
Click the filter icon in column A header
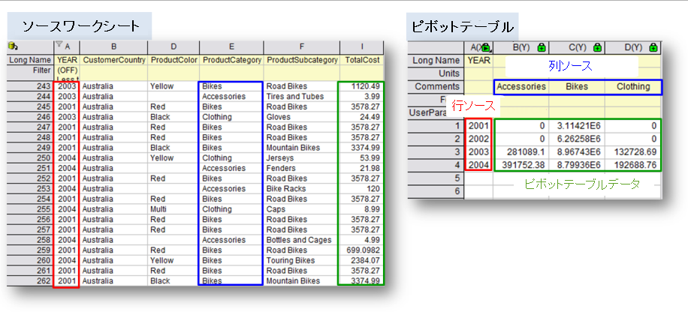point(59,45)
